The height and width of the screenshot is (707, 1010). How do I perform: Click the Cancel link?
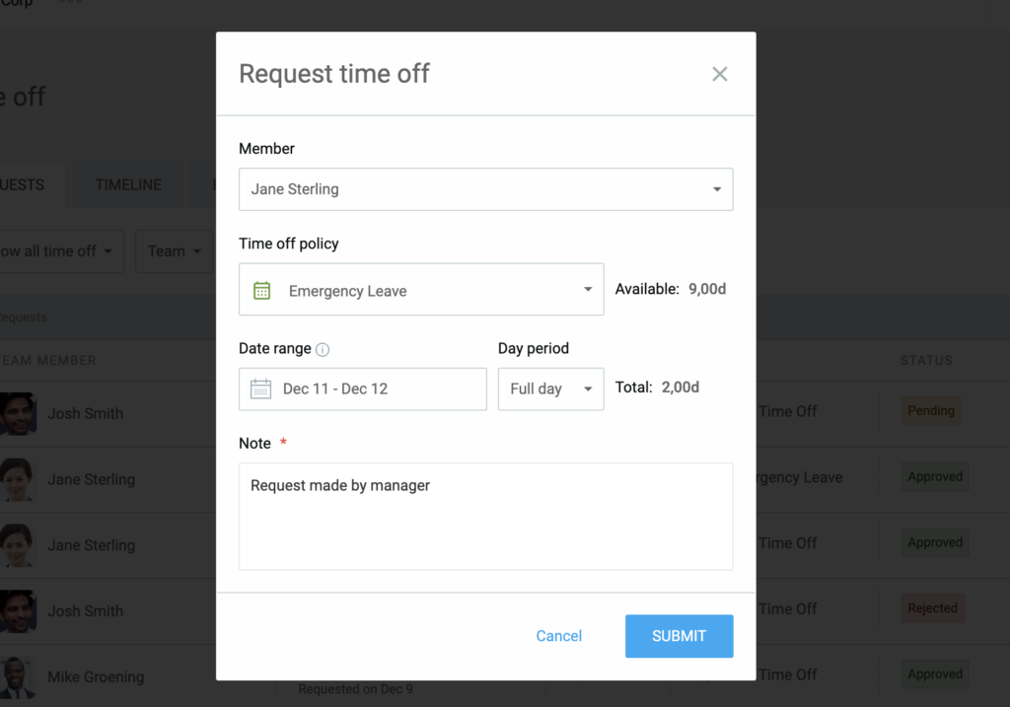point(558,636)
